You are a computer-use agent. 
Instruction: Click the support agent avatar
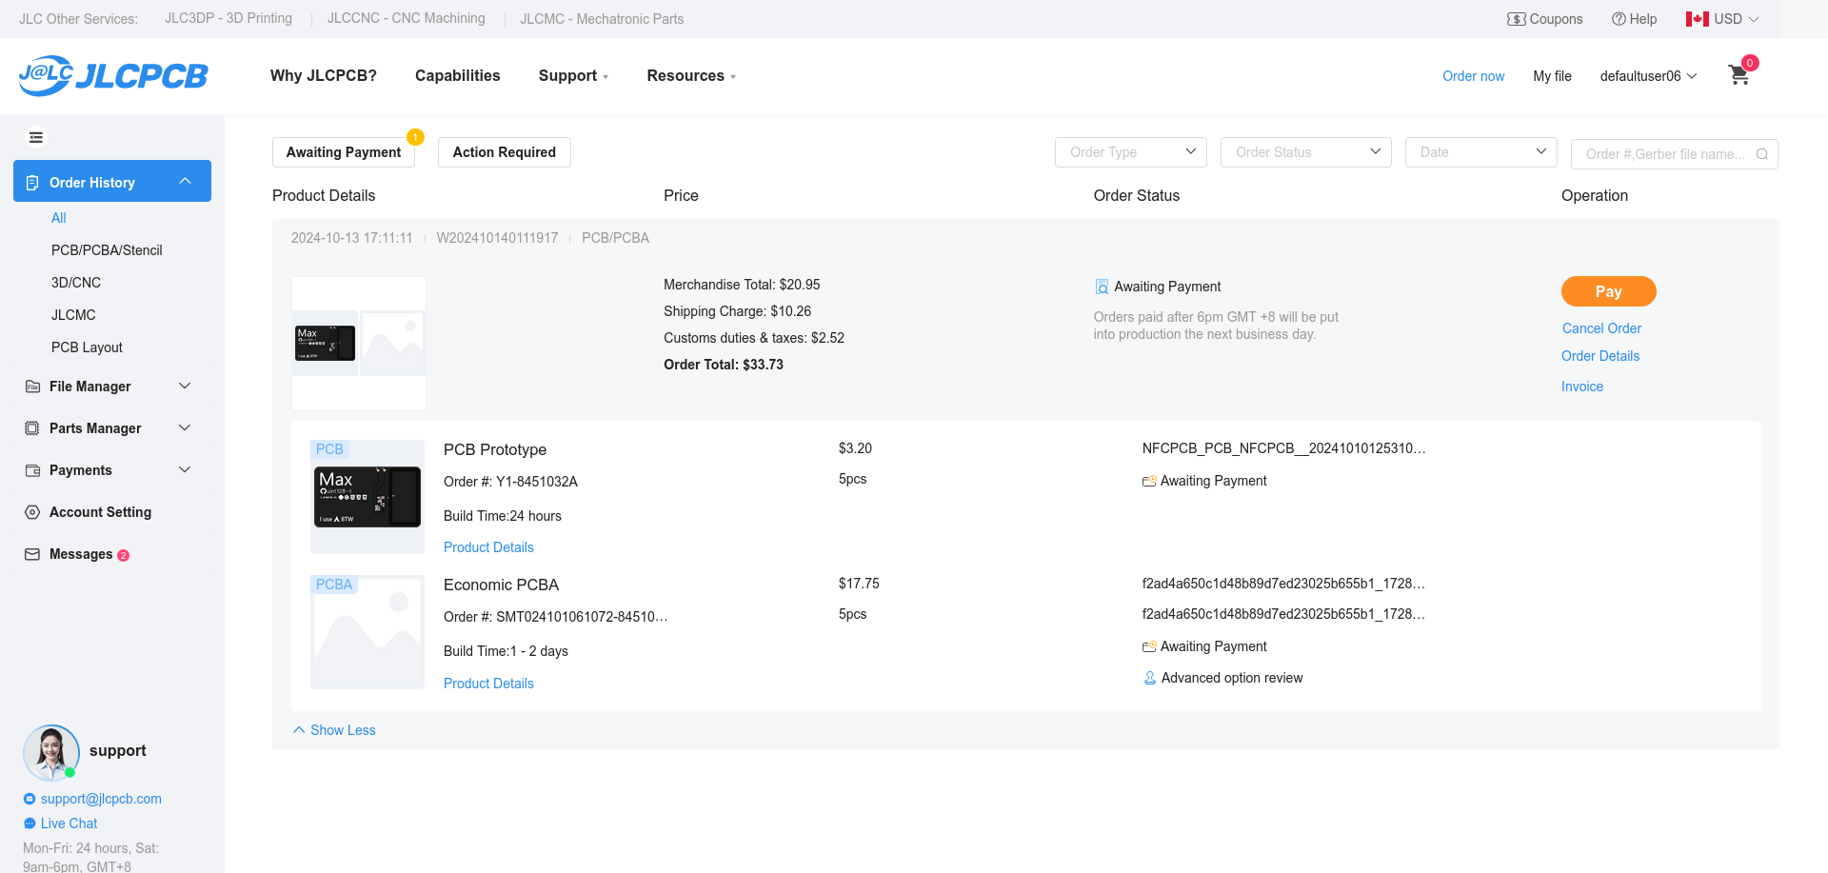point(51,752)
